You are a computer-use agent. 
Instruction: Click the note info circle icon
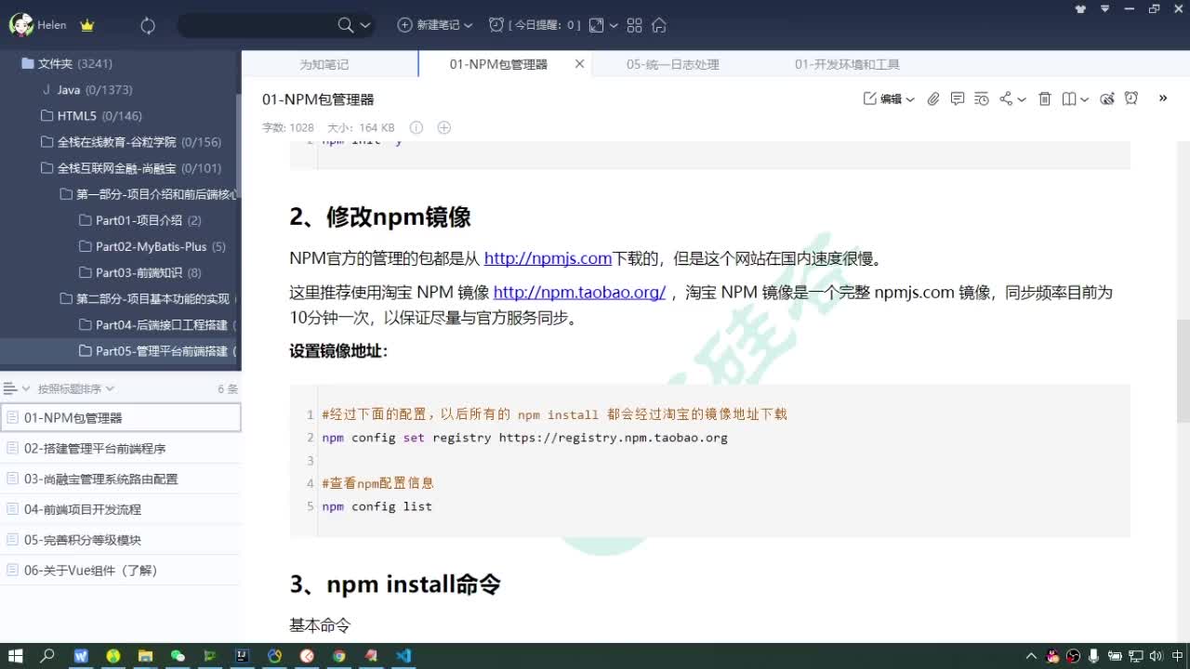pos(416,127)
